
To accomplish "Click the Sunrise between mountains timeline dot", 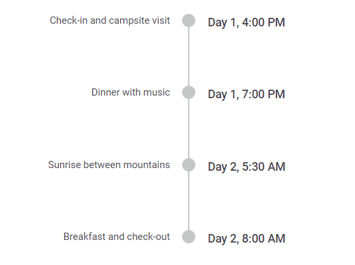I will tap(189, 165).
